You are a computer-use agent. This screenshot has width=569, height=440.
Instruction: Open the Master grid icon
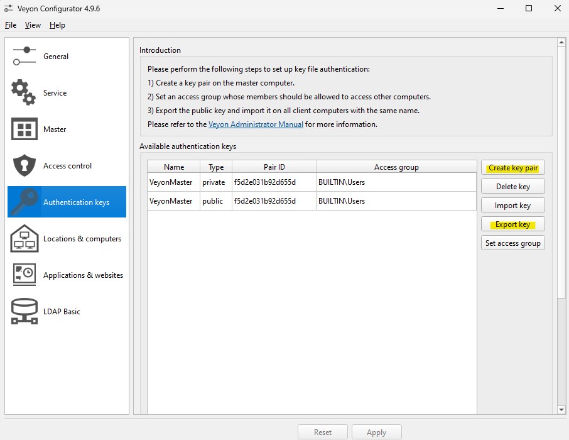coord(24,129)
